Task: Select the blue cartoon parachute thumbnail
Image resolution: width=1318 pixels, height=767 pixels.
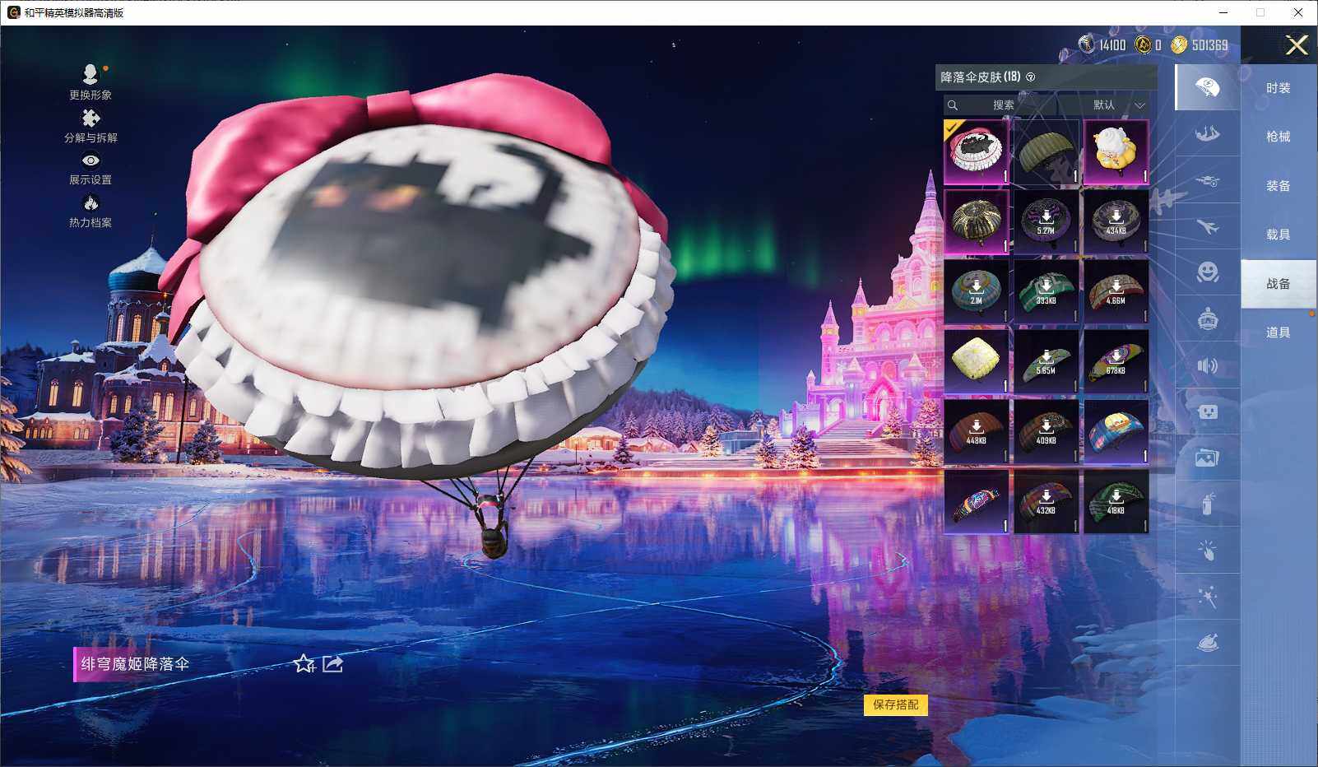Action: pyautogui.click(x=1116, y=432)
